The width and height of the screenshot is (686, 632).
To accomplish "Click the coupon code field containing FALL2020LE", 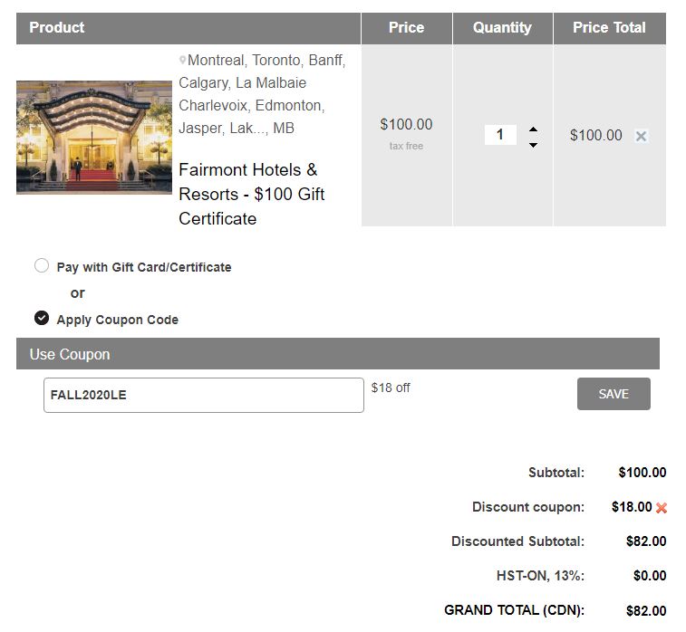I will coord(204,396).
